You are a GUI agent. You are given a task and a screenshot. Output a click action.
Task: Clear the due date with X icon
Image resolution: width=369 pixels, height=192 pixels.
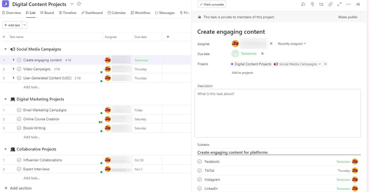(x=262, y=53)
